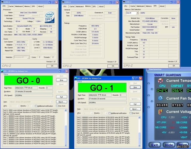The width and height of the screenshot is (191, 149).
Task: Enable Tray Icon in GO-0 window
Action: pos(57,106)
